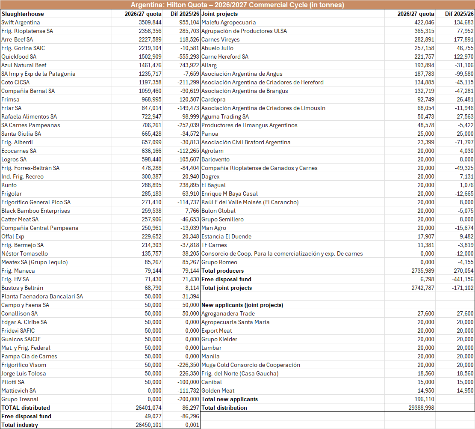Click Total joint projects value 2742,787
475x429 pixels.
coord(410,288)
